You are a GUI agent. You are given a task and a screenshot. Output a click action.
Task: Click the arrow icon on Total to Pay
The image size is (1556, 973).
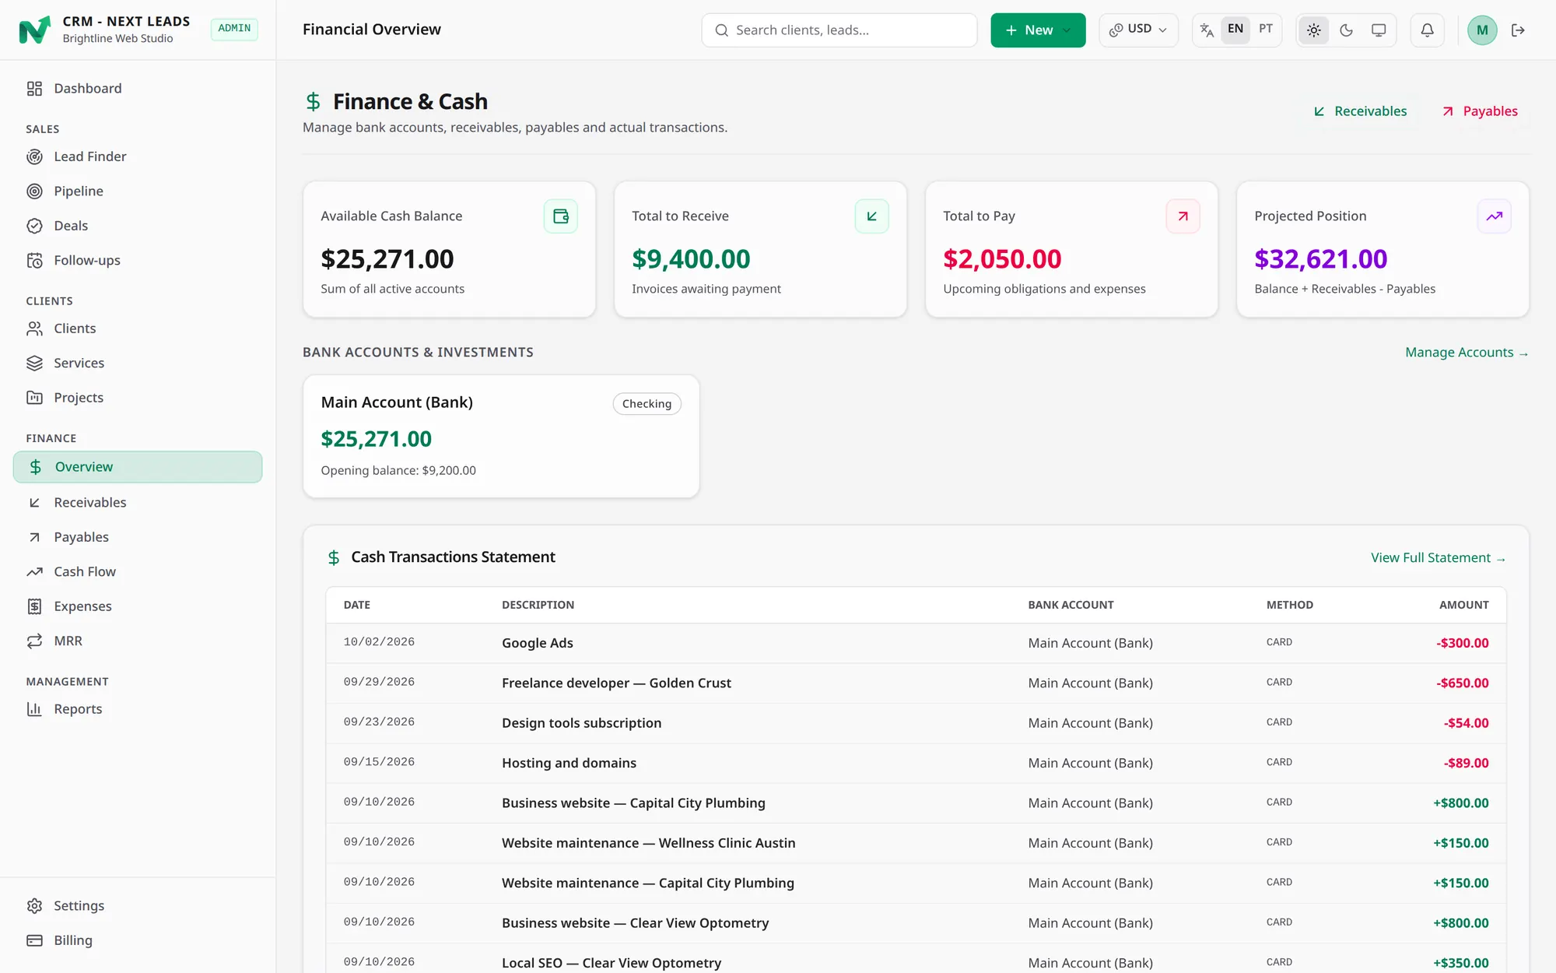1183,216
